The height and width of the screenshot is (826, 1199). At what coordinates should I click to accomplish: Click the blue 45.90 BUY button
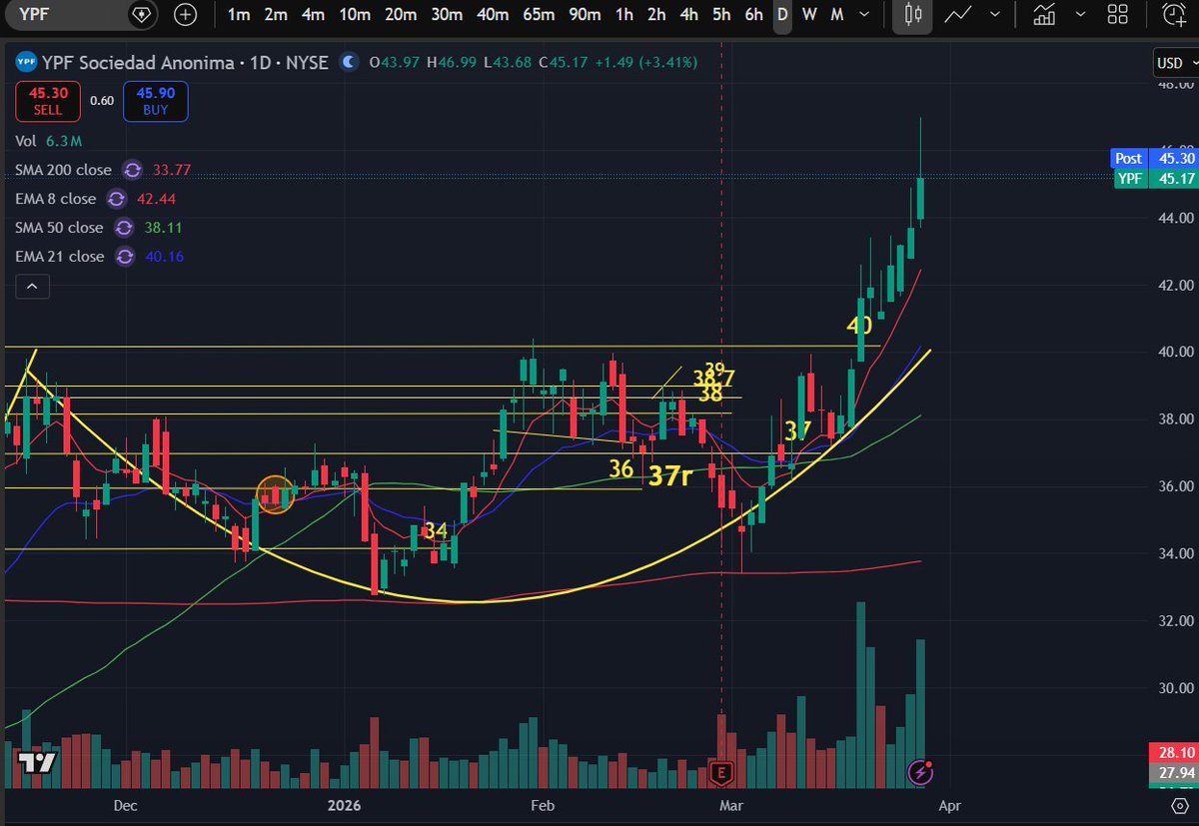click(x=155, y=101)
